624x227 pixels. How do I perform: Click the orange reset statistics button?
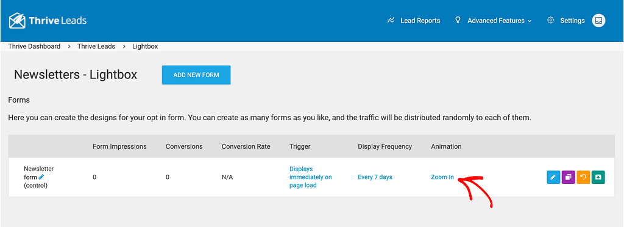[x=583, y=177]
